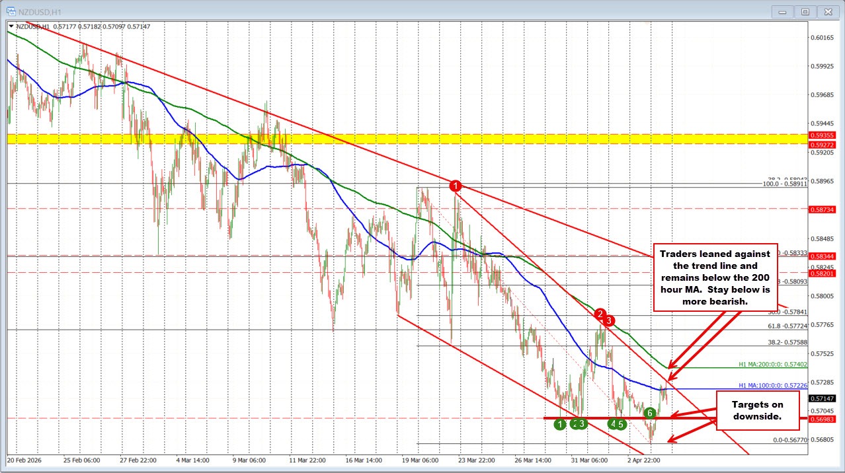845x473 pixels.
Task: Select red circle marker numbered 1
Action: pyautogui.click(x=456, y=186)
